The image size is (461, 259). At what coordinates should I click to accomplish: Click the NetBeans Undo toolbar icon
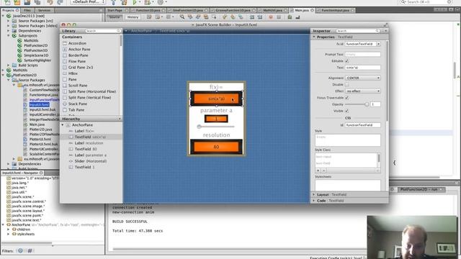click(50, 2)
